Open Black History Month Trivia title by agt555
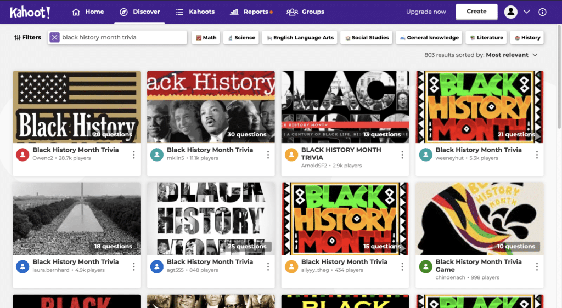 click(210, 262)
